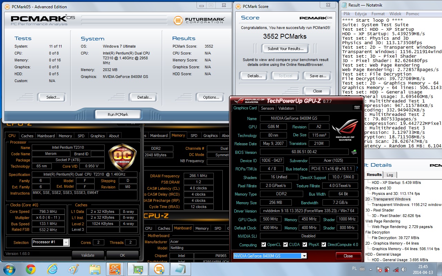This screenshot has height=276, width=442.
Task: Open Paint from the taskbar
Action: 74,269
